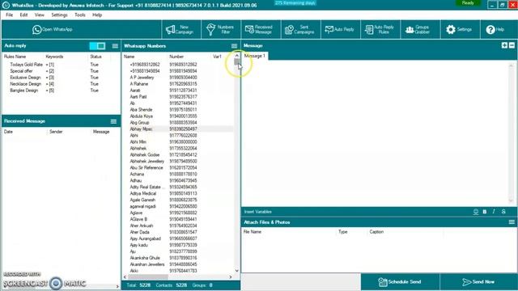
Task: Apply strikethrough formatting to message
Action: (503, 212)
